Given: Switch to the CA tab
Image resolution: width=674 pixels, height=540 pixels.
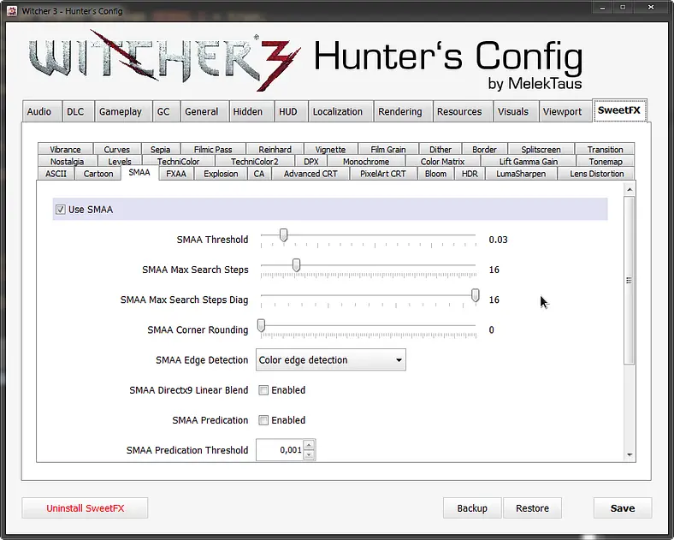Looking at the screenshot, I should [x=259, y=173].
